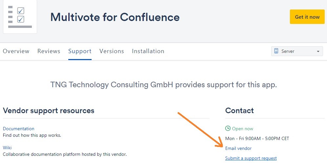Screen dimensions: 327x164
Task: Go to the Versions tab
Action: point(112,51)
